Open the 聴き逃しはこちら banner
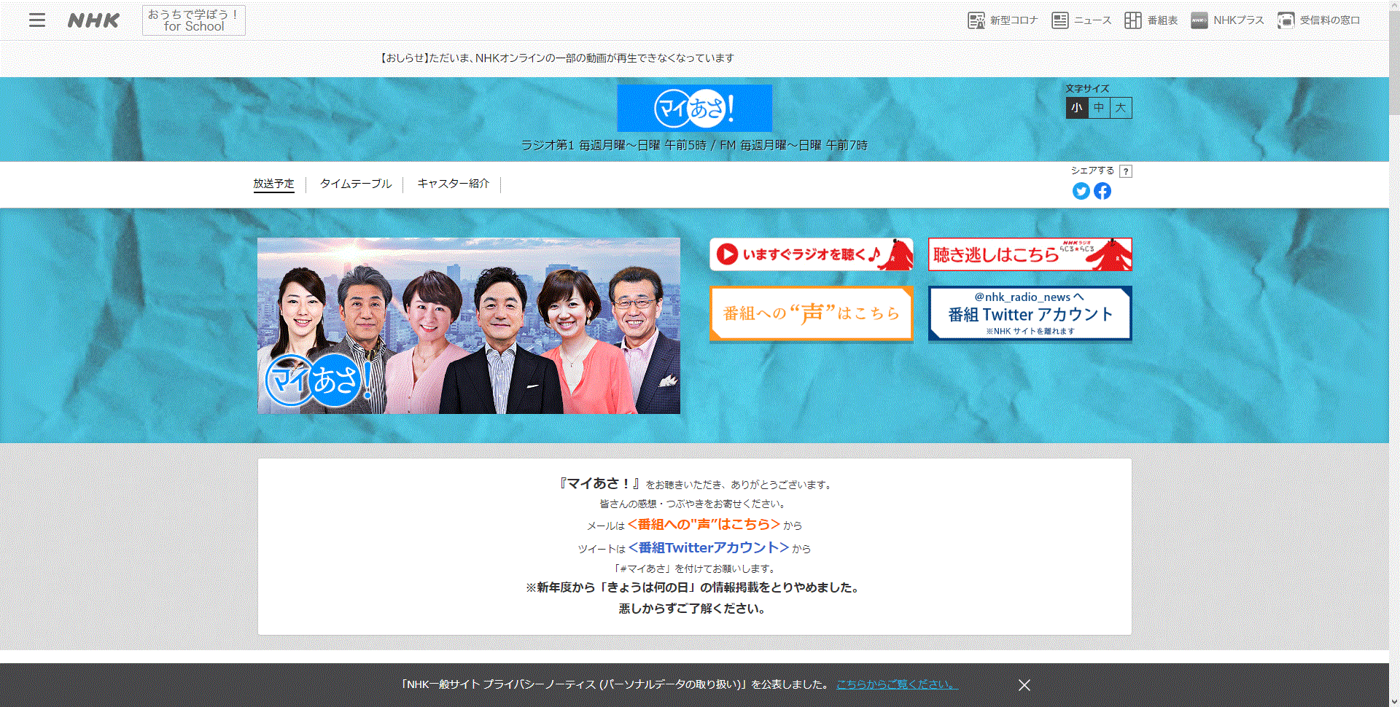Screen dimensions: 1400x707 (x=1030, y=254)
